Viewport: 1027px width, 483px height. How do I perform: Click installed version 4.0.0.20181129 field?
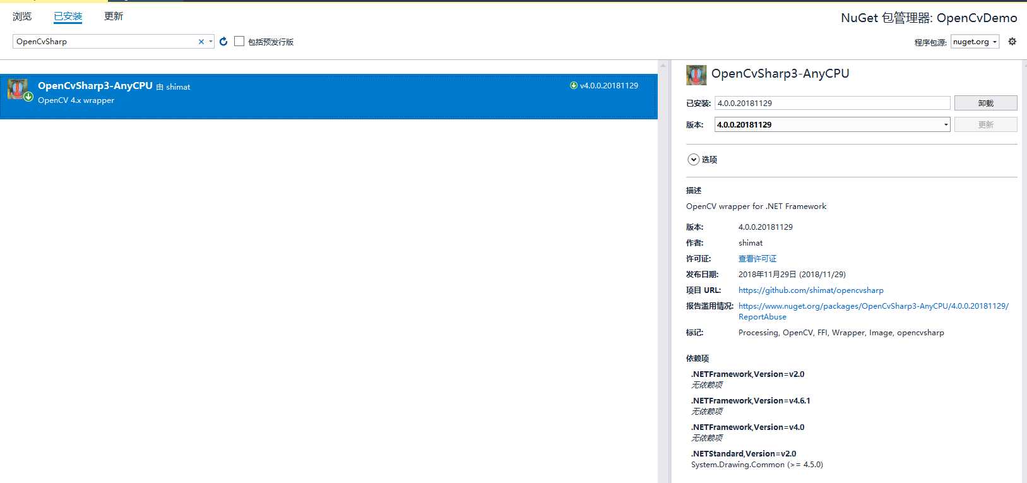tap(833, 103)
